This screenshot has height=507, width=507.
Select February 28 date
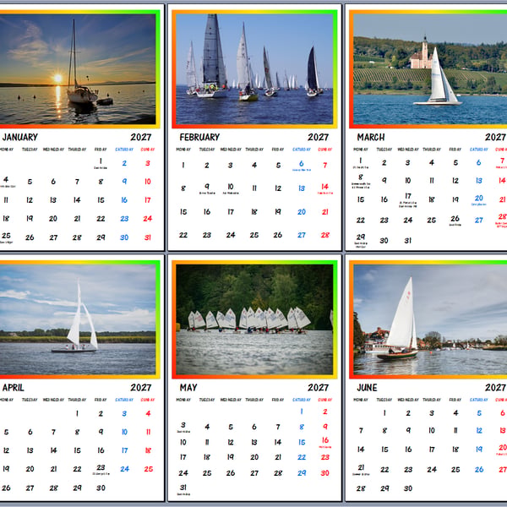(x=325, y=235)
